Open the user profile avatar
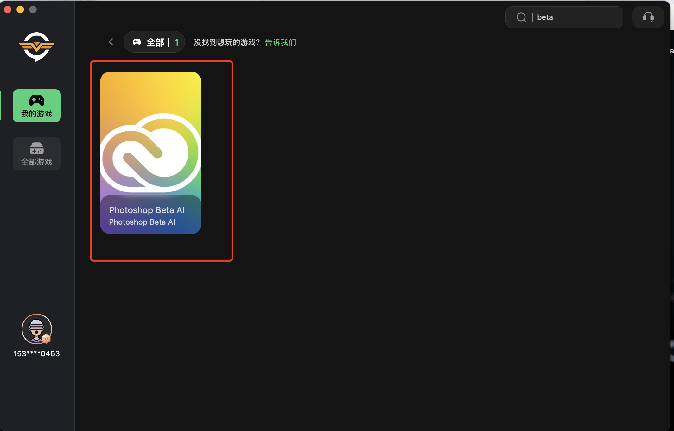 point(37,329)
